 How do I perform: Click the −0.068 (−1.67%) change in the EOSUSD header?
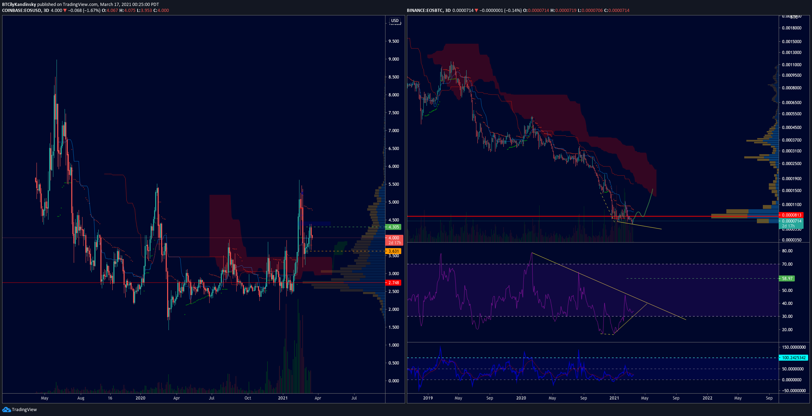click(x=84, y=11)
